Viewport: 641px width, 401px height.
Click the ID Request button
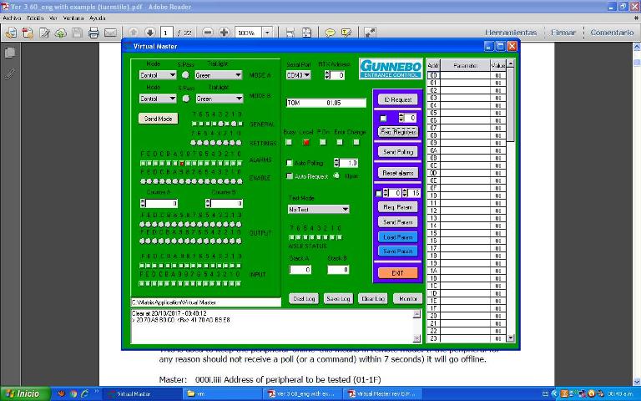398,99
